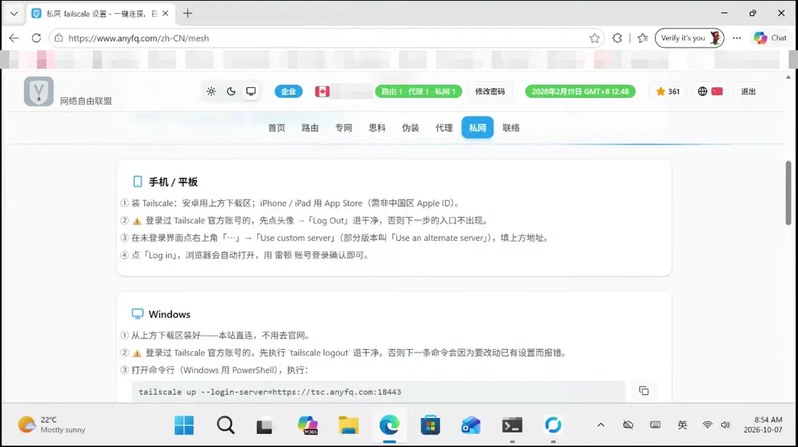
Task: Open browser extensions icon
Action: point(617,38)
